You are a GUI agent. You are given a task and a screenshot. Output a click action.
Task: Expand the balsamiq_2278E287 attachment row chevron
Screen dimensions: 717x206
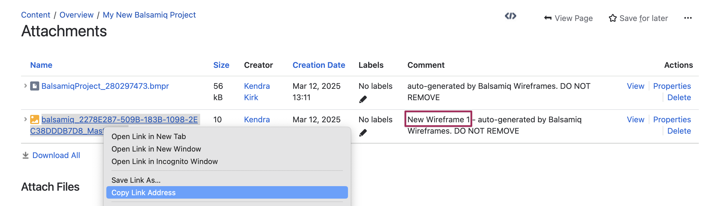(x=25, y=119)
